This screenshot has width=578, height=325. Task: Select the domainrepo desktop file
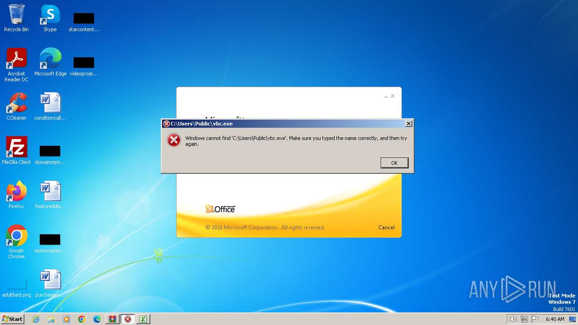click(x=50, y=155)
